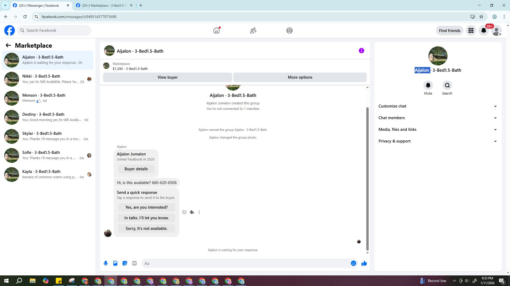Open Destiny conversation in list

pyautogui.click(x=48, y=117)
